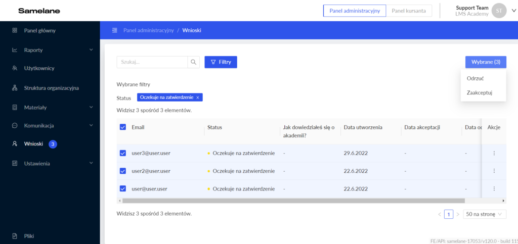Open actions menu for user2@user.user row
Image resolution: width=518 pixels, height=244 pixels.
coord(494,171)
